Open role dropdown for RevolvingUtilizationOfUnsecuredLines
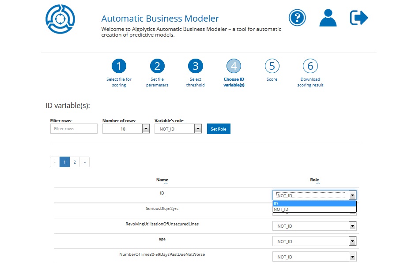The width and height of the screenshot is (404, 266). pyautogui.click(x=314, y=226)
